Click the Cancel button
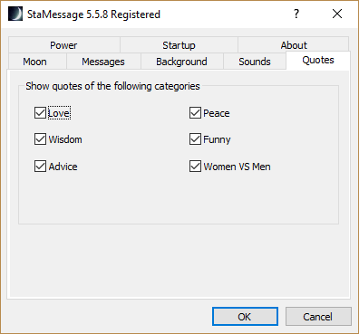Screen dimensions: 359x334 pyautogui.click(x=318, y=317)
